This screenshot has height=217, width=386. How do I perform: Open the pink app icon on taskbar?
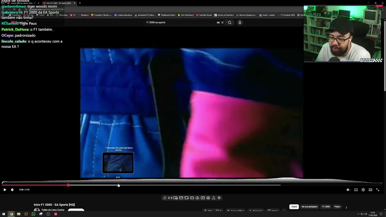click(55, 214)
